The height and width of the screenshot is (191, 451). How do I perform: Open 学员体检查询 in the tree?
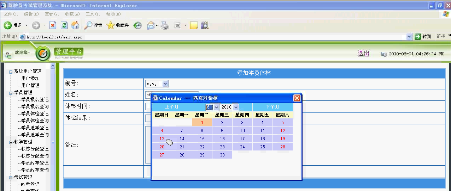click(x=35, y=121)
